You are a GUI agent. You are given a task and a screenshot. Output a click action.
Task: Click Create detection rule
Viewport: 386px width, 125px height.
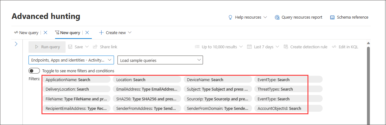306,47
